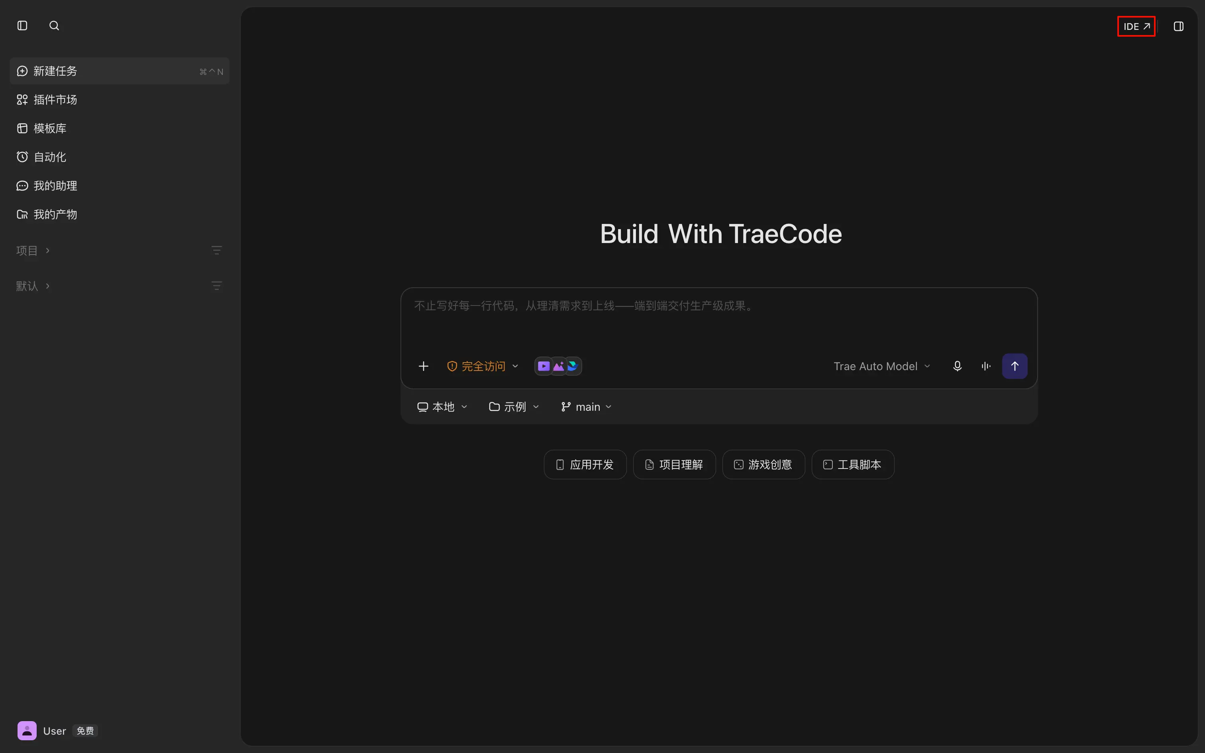The width and height of the screenshot is (1205, 753).
Task: Open 自动化 automation page
Action: click(120, 157)
